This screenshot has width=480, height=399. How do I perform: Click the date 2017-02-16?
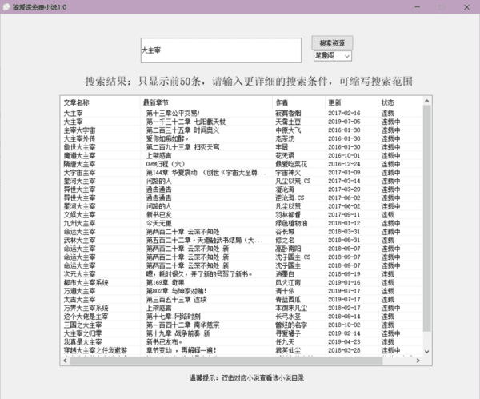344,114
